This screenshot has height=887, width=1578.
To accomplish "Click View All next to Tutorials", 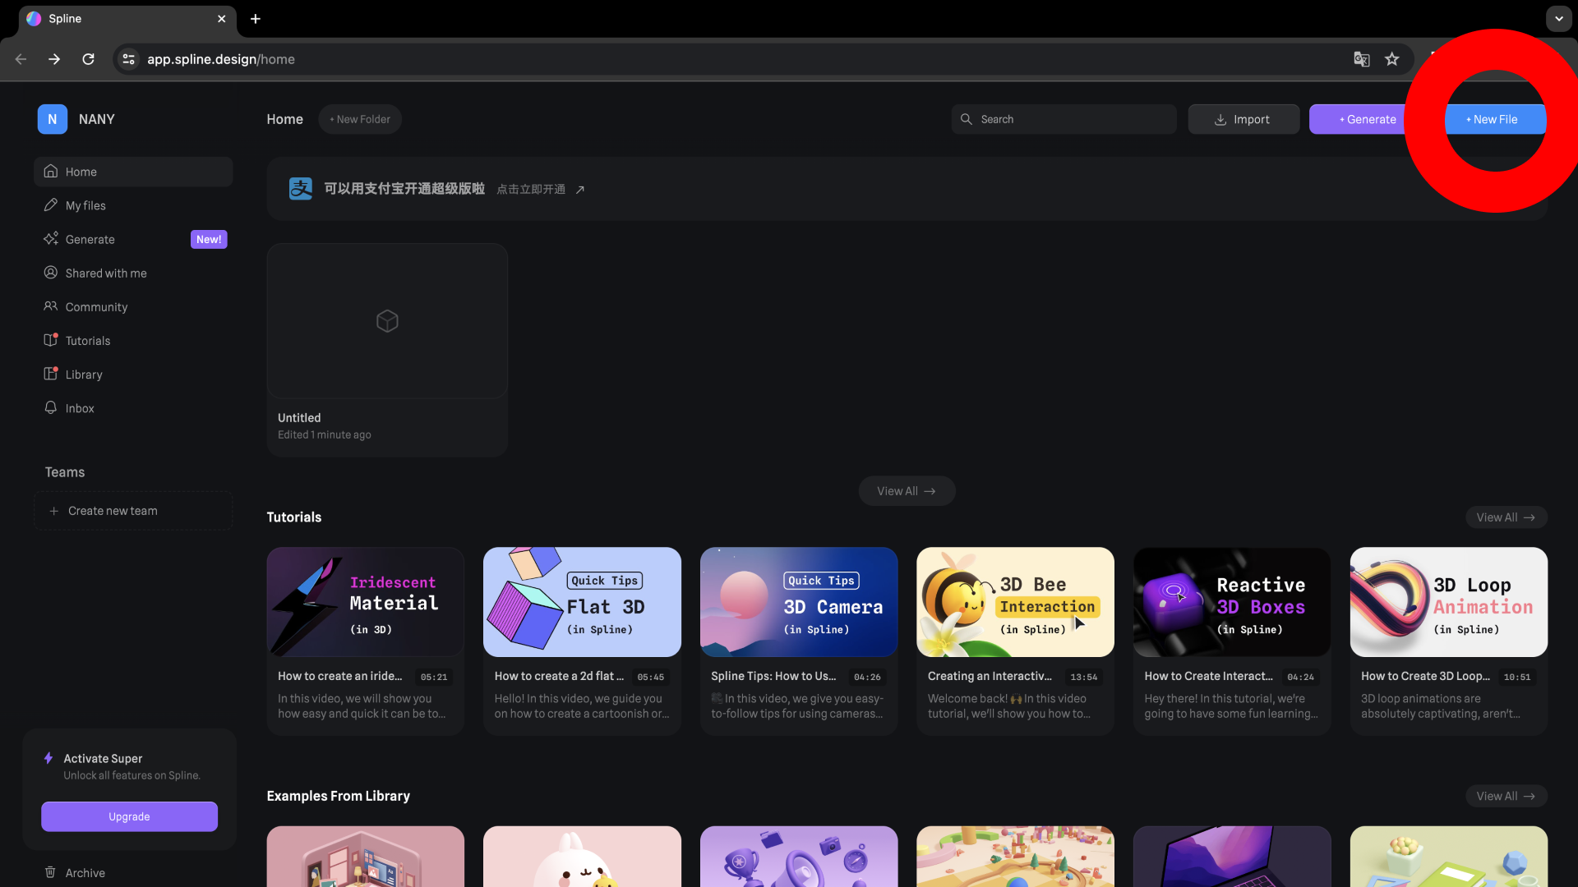I will pyautogui.click(x=1506, y=517).
